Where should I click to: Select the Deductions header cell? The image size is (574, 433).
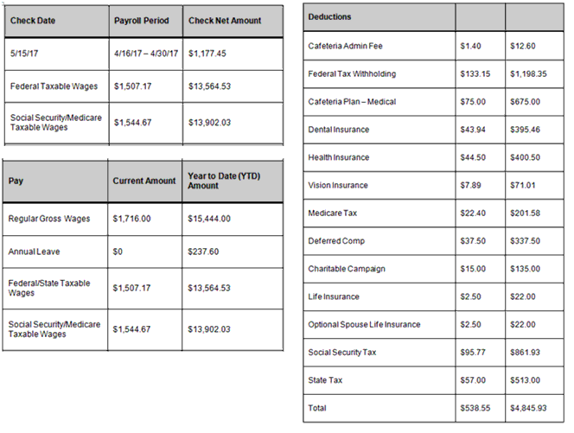tap(379, 17)
